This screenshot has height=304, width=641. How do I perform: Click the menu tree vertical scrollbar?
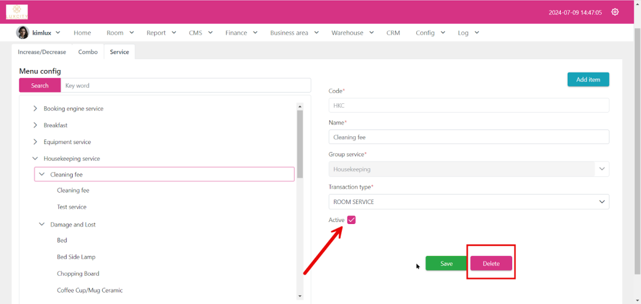coord(300,144)
